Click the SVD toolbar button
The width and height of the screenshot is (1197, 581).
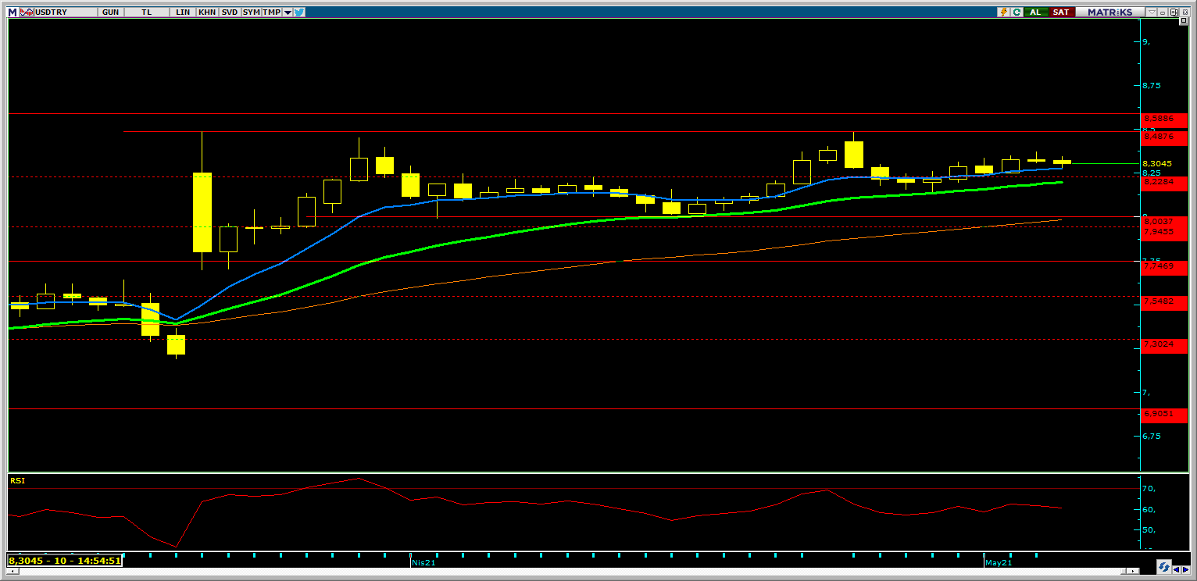(x=229, y=12)
